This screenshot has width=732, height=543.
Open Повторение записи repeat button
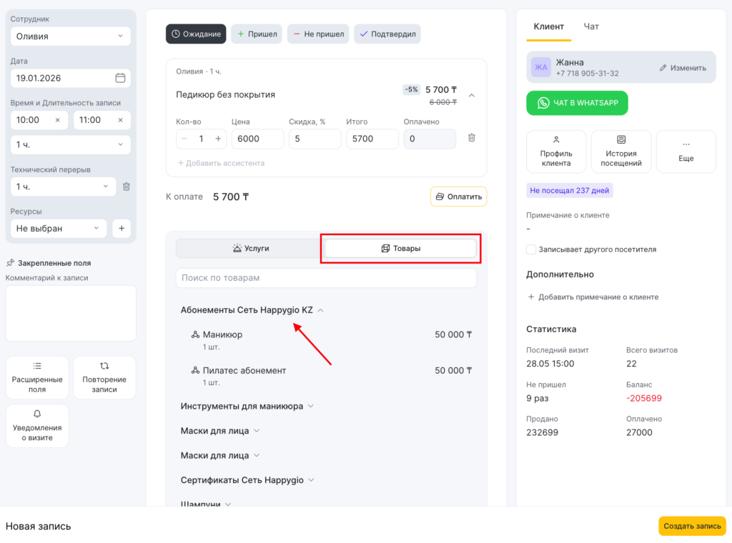pos(104,377)
